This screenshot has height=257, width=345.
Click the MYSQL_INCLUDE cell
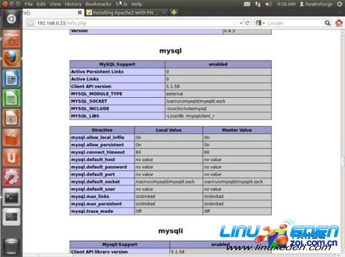[x=117, y=108]
